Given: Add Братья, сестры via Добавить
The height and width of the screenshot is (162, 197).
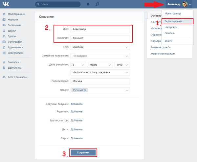Looking at the screenshot, I should [77, 120].
